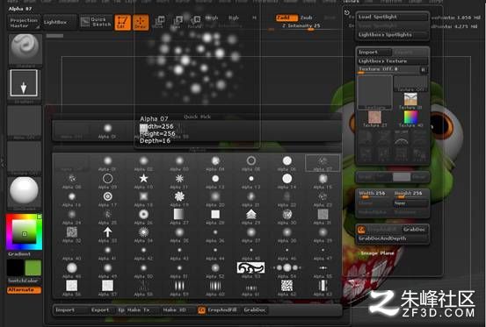Select the ornamental Alpha 53 pattern
486x327 pixels.
click(x=250, y=267)
